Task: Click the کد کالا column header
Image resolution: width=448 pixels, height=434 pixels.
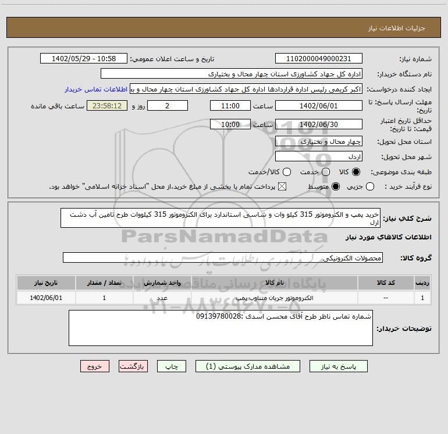Action: [x=386, y=283]
